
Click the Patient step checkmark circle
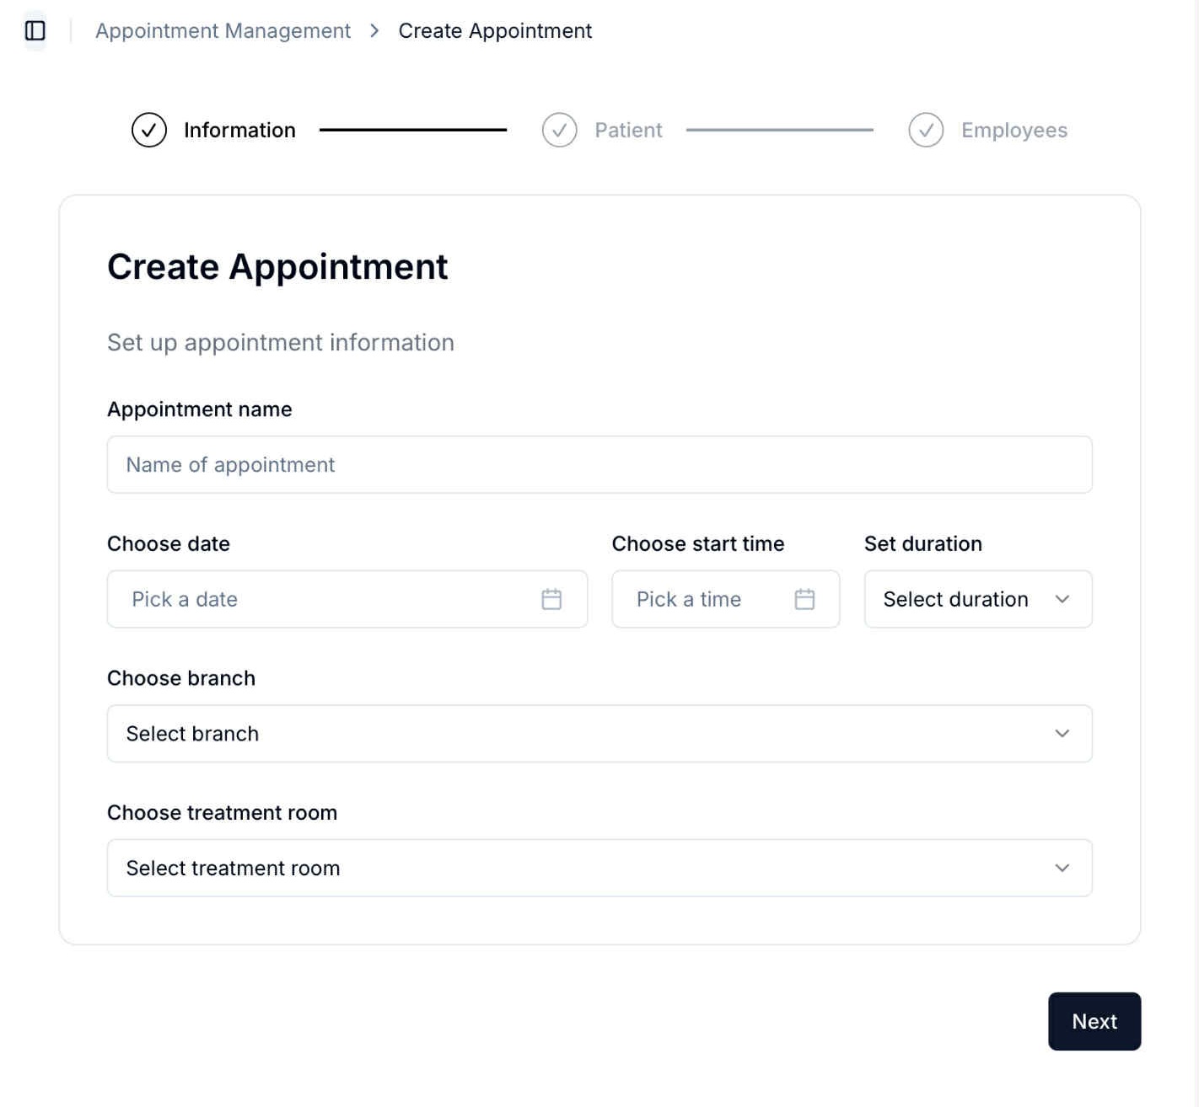coord(559,130)
